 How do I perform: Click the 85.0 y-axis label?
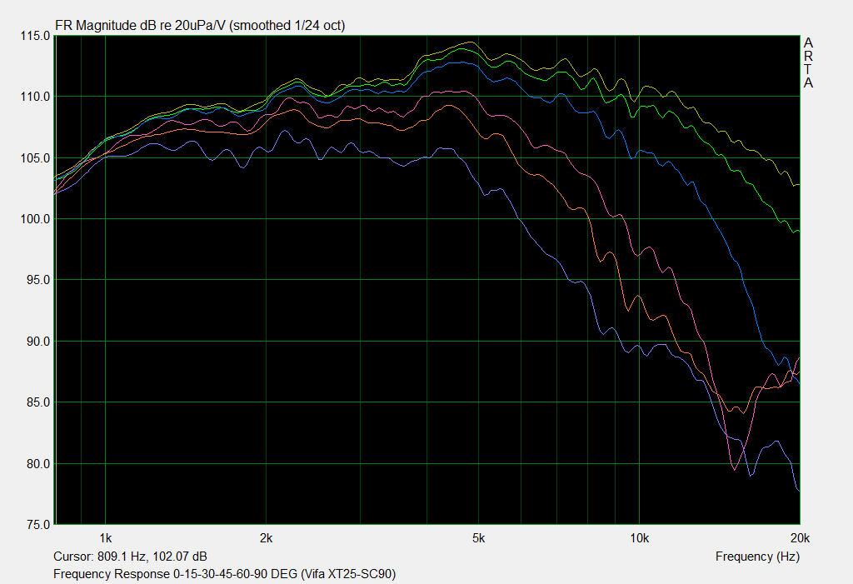tap(38, 402)
